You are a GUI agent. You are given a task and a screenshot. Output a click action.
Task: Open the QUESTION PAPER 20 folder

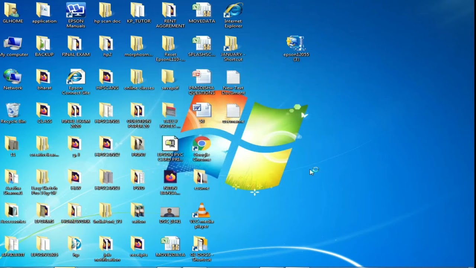click(x=138, y=115)
